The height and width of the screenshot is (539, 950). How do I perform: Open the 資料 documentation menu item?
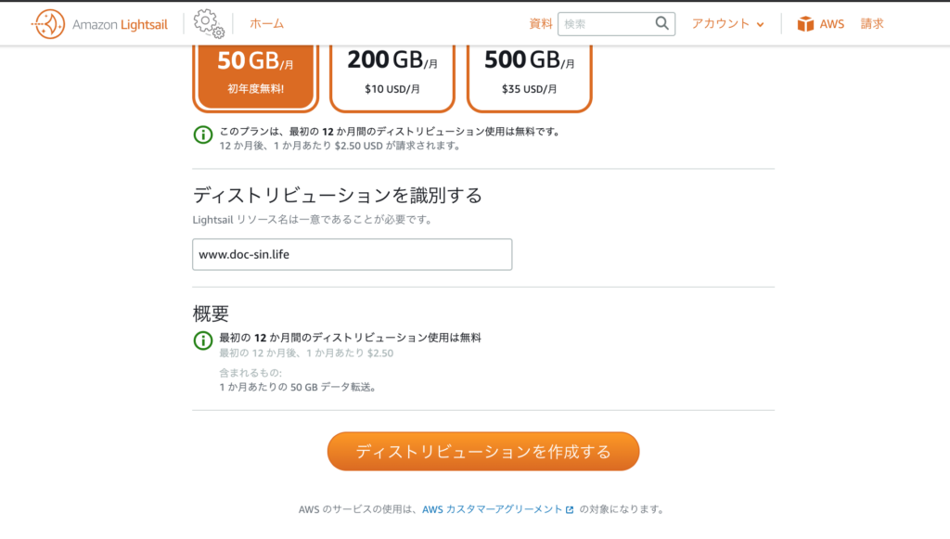click(541, 23)
